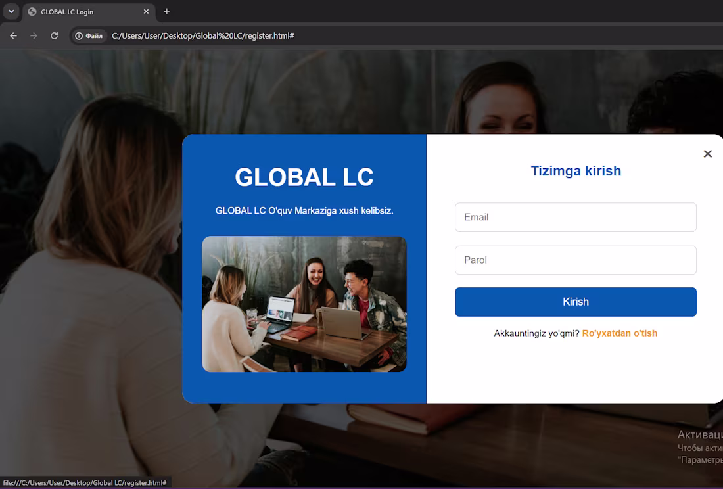The image size is (723, 489).
Task: Click the students photo in the modal
Action: [x=304, y=304]
